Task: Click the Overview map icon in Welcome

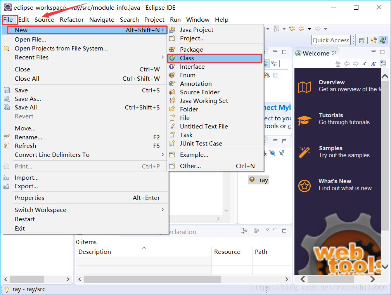Action: click(x=304, y=87)
